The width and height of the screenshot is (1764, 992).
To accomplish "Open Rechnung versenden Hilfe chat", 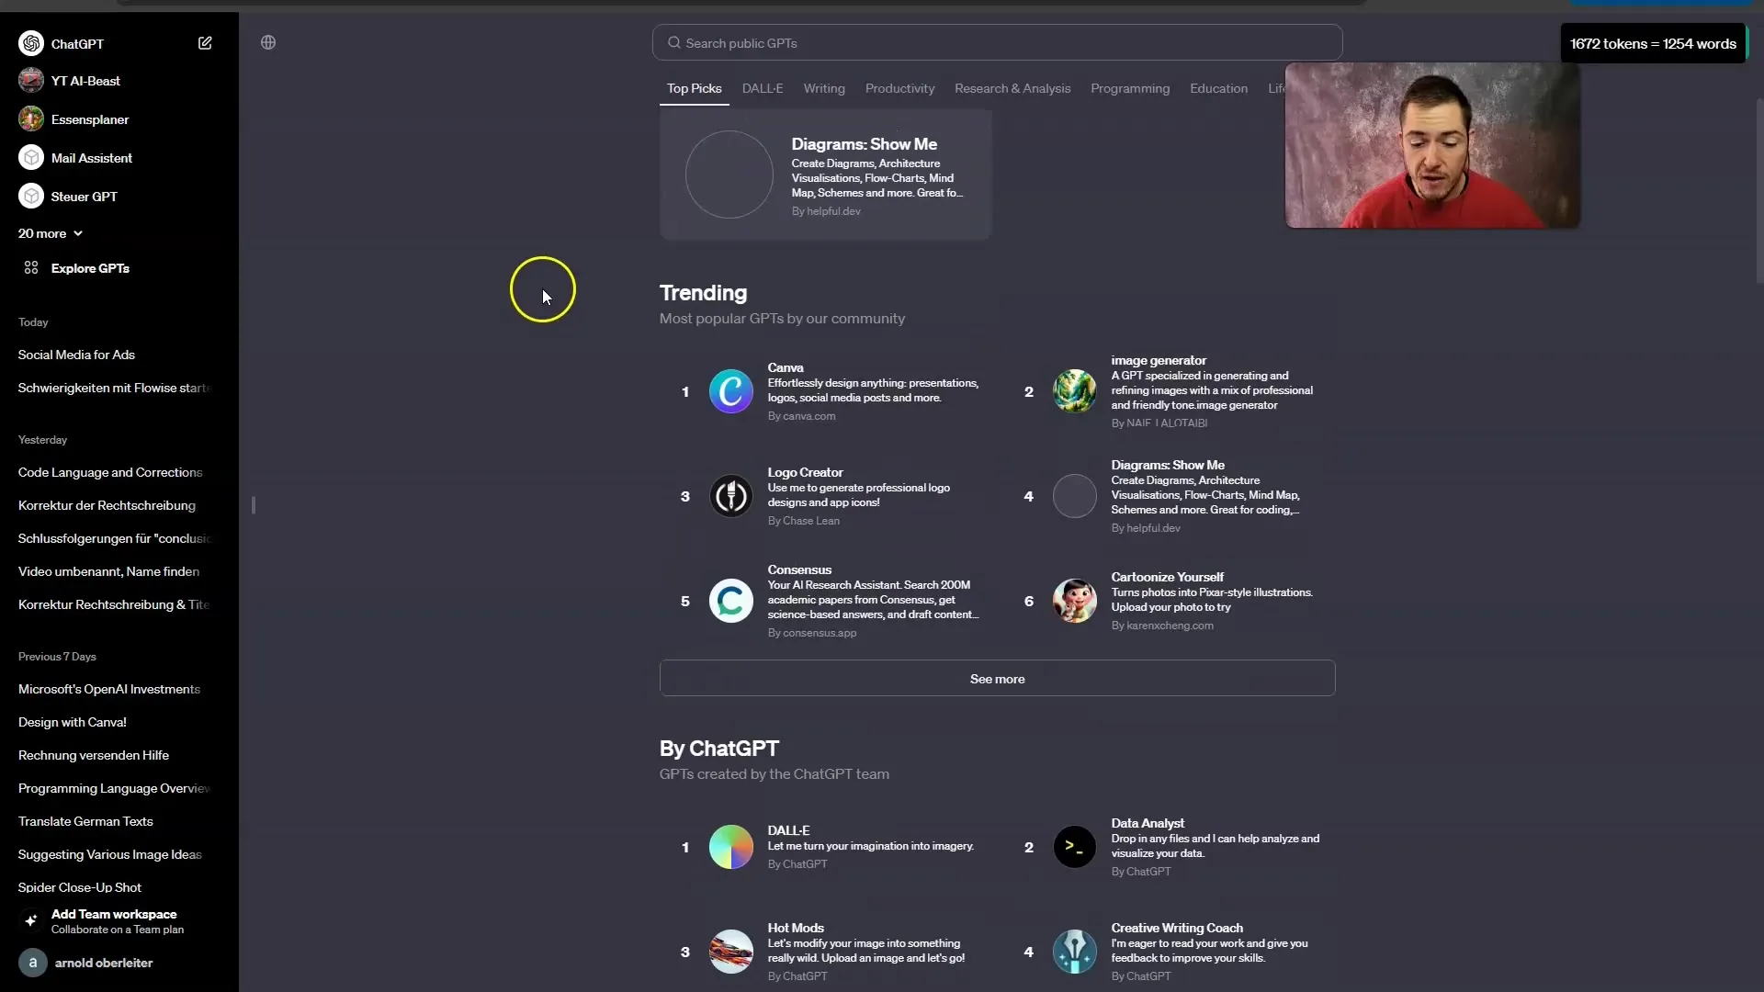I will coord(94,755).
